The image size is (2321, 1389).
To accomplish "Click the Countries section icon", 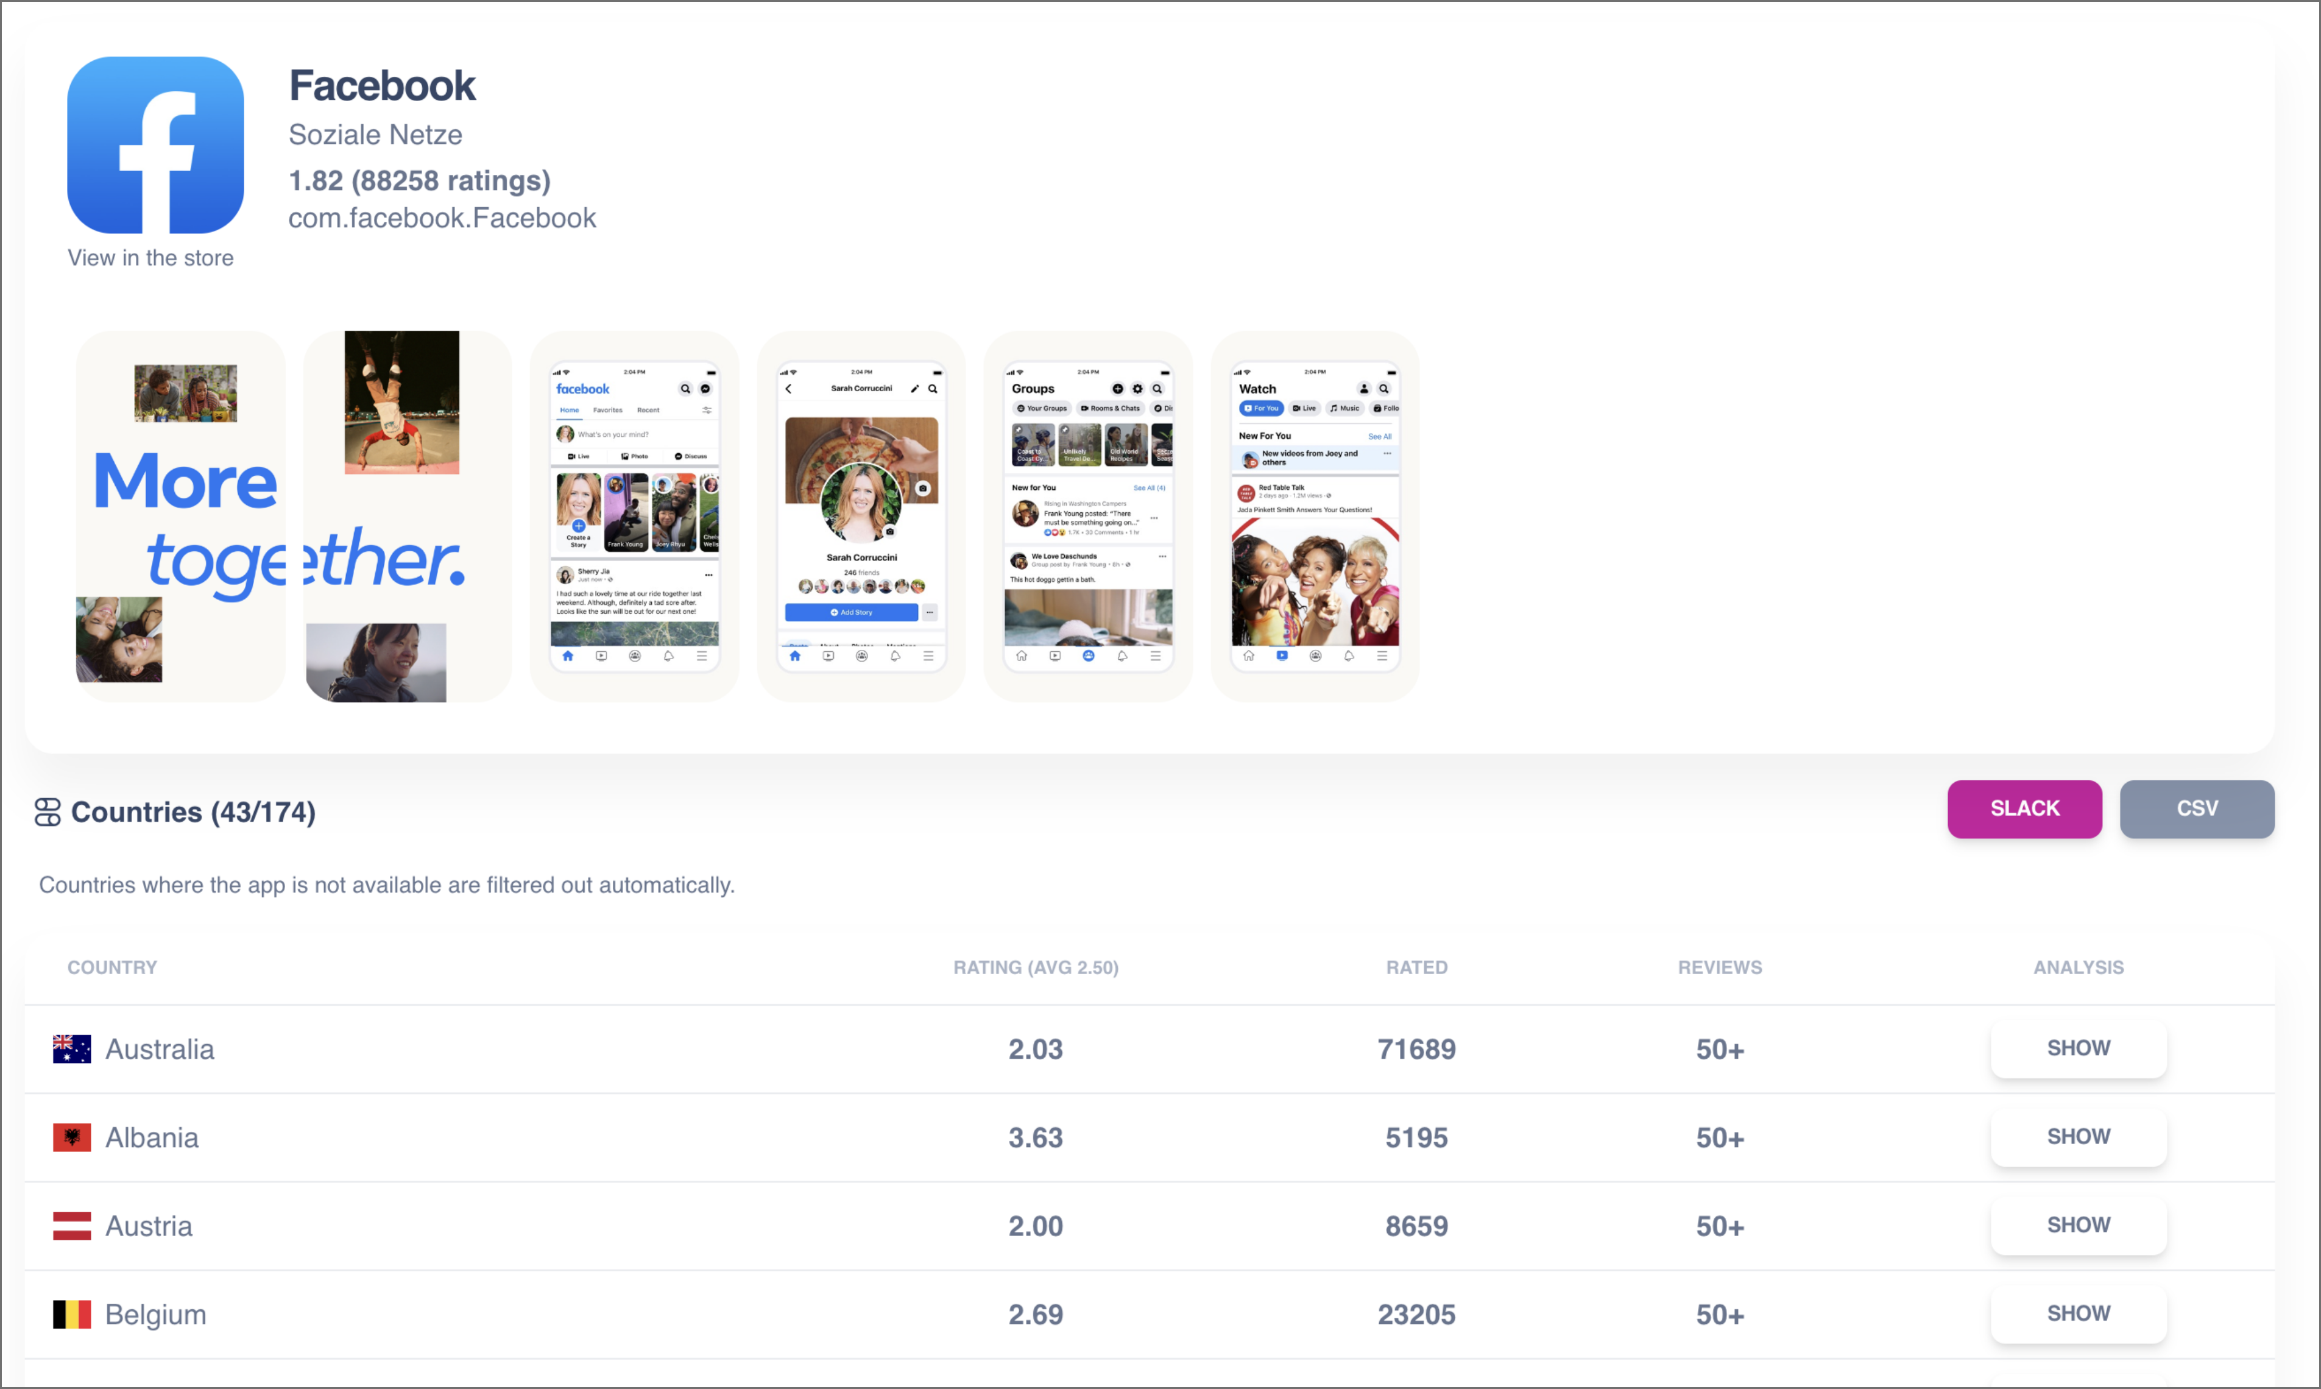I will [x=48, y=811].
